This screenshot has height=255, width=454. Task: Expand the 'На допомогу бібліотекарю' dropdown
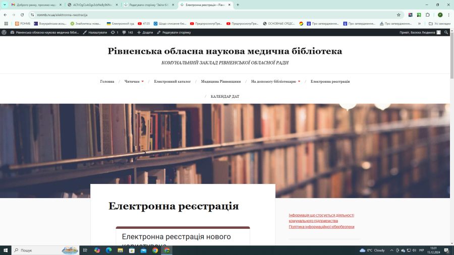coord(275,82)
